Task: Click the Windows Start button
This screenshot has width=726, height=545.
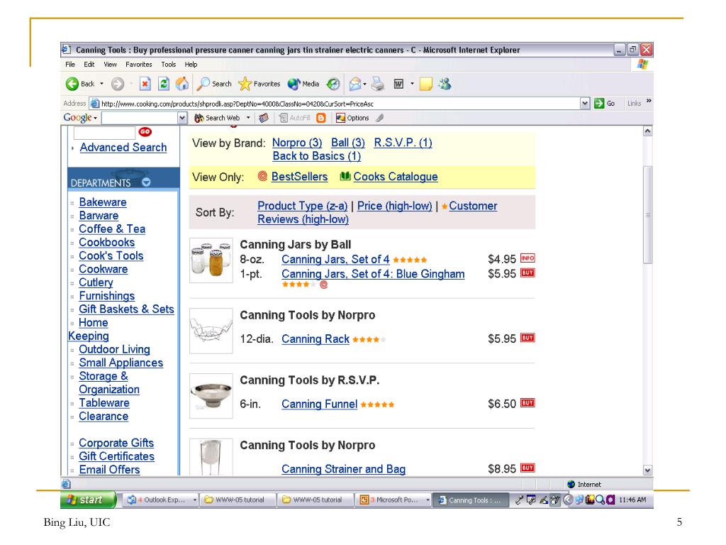Action: (87, 500)
